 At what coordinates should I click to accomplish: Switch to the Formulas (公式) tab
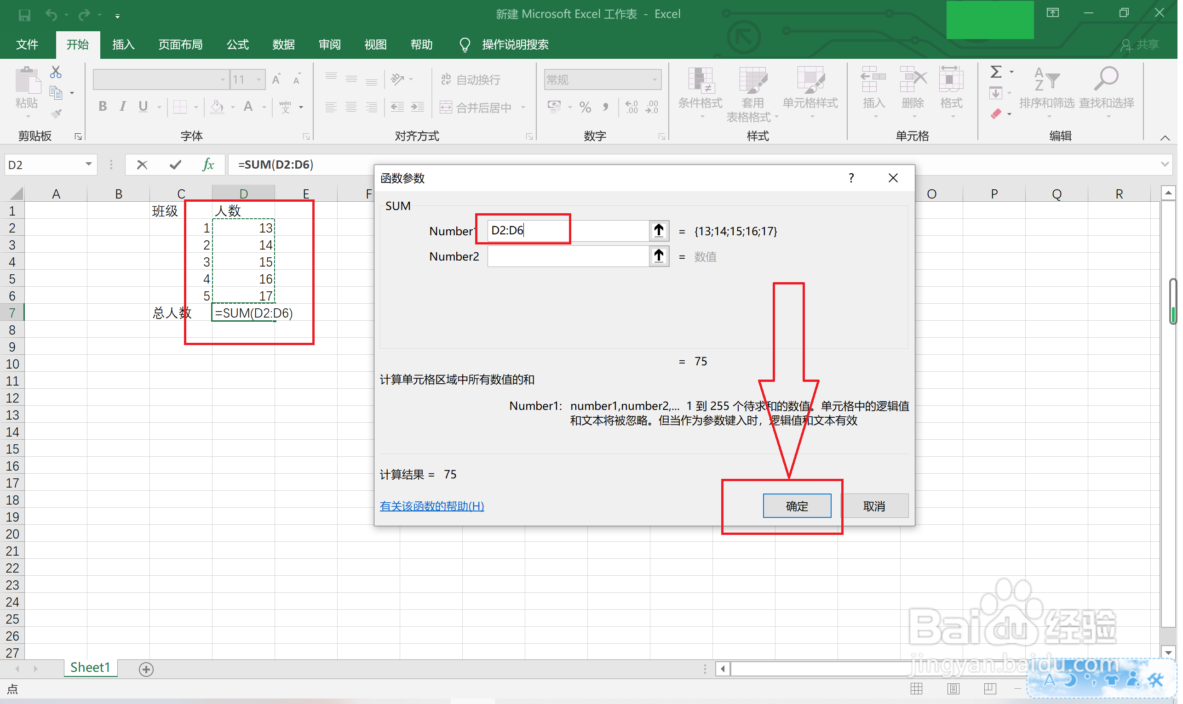pyautogui.click(x=239, y=45)
